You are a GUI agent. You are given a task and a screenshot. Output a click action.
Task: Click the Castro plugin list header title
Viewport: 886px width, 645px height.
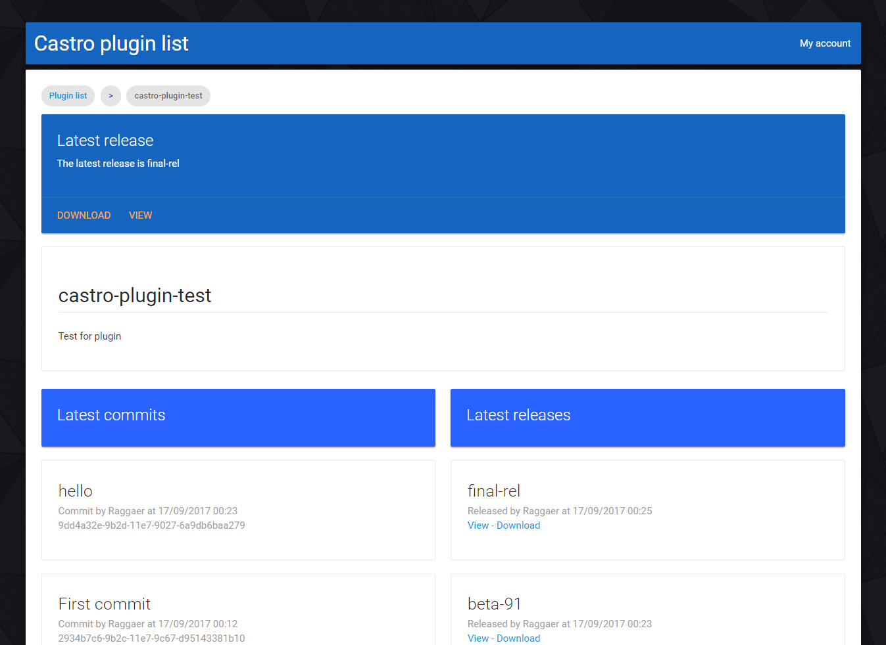tap(111, 43)
